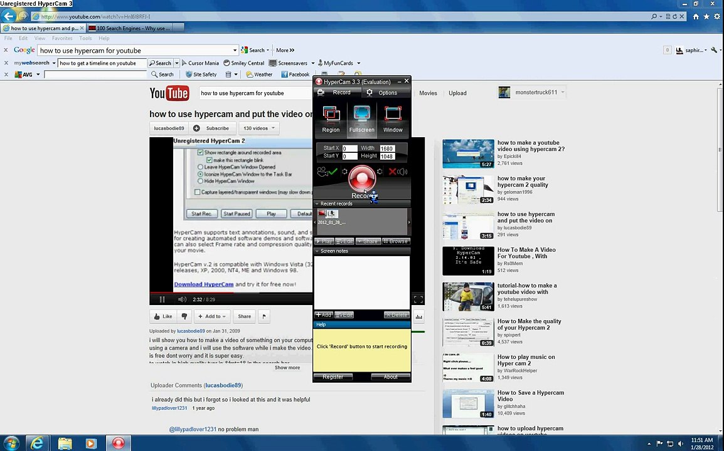Enter fullscreen on YouTube player
The width and height of the screenshot is (724, 451).
click(418, 299)
